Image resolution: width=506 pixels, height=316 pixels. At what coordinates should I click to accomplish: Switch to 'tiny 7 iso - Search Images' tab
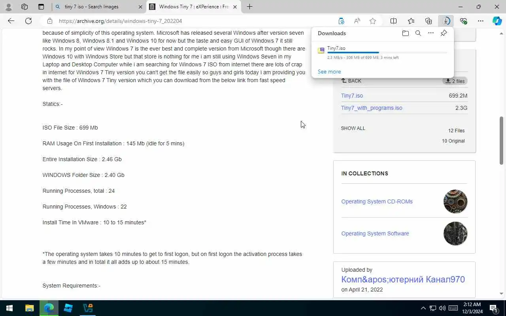point(99,7)
